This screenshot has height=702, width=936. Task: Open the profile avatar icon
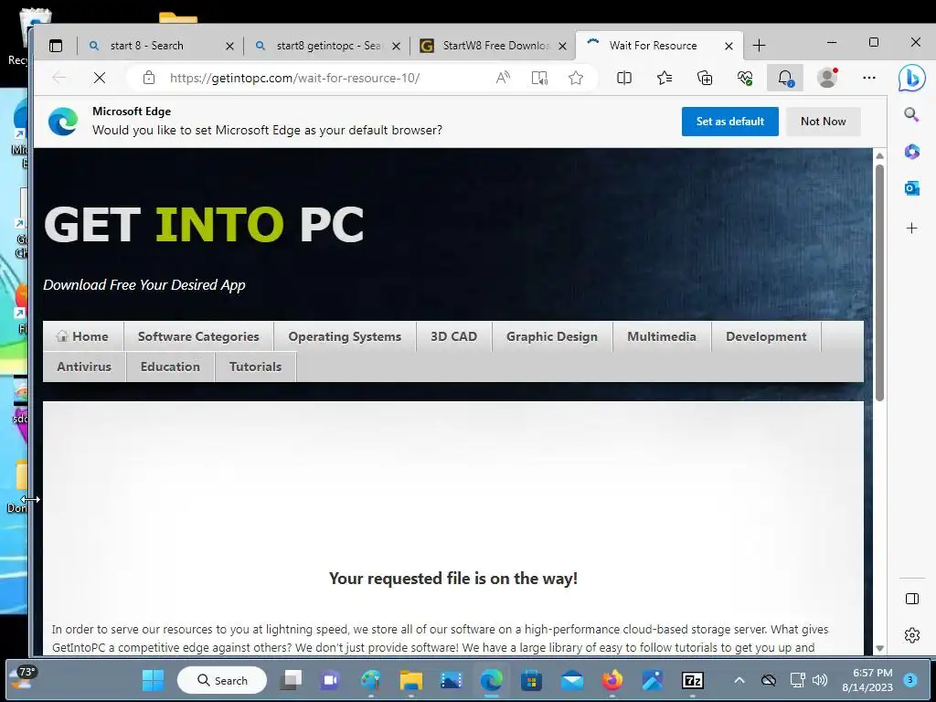click(x=827, y=78)
